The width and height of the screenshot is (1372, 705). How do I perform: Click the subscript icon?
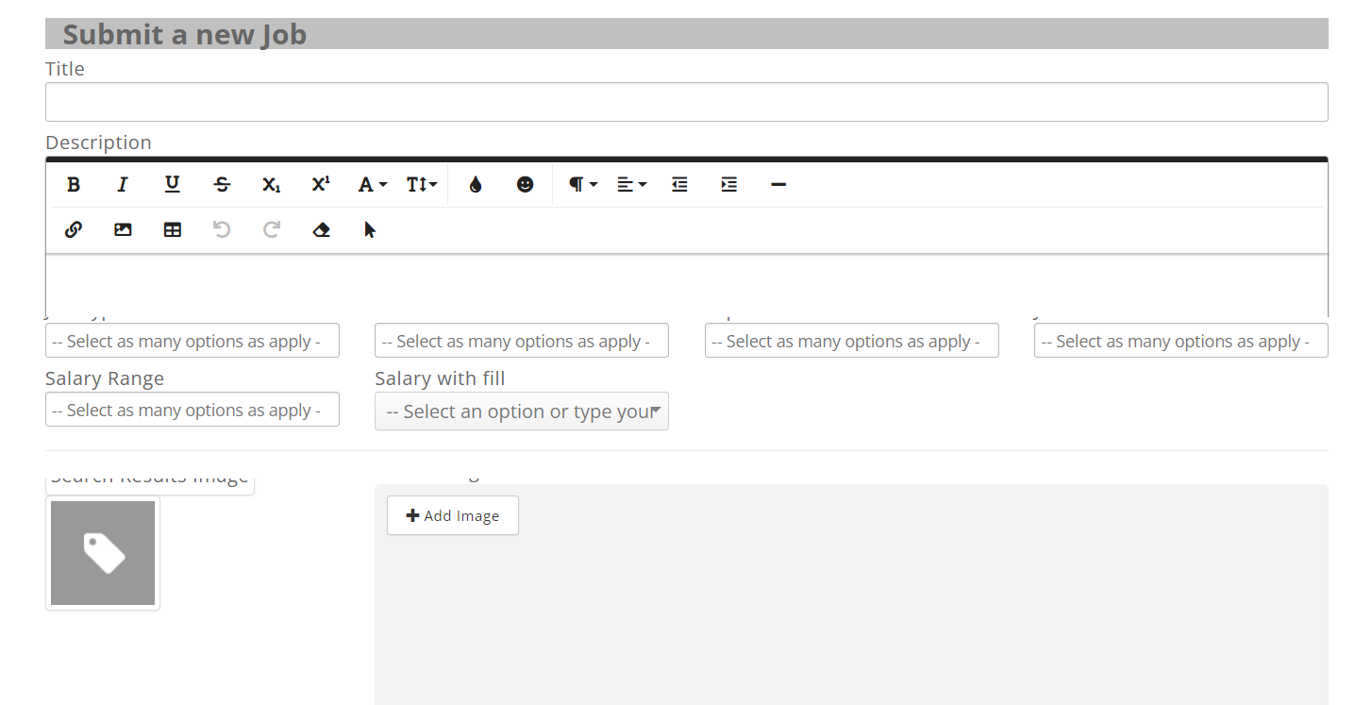tap(272, 185)
